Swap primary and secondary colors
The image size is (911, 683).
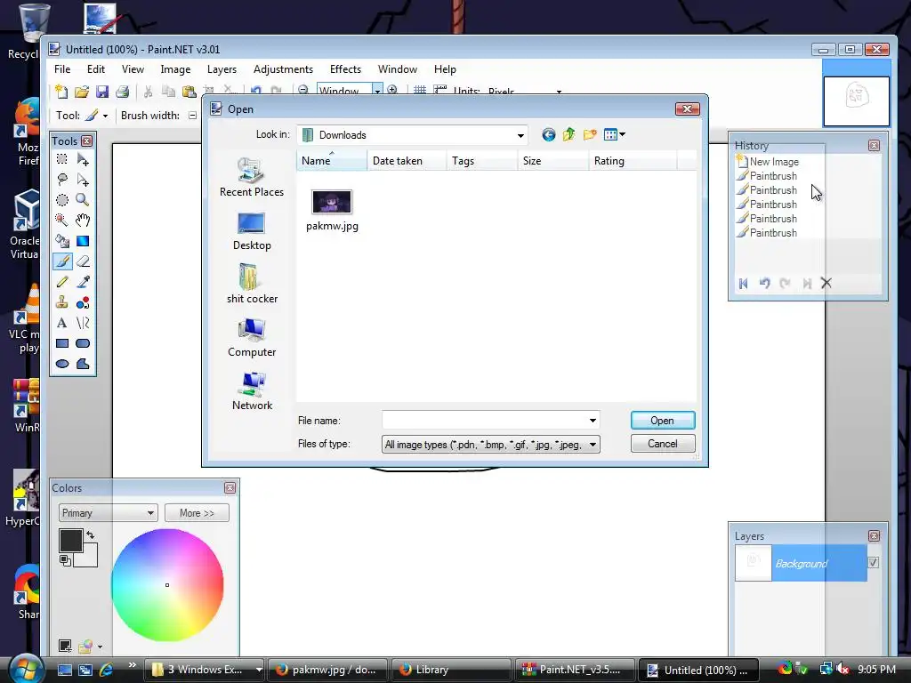point(90,534)
